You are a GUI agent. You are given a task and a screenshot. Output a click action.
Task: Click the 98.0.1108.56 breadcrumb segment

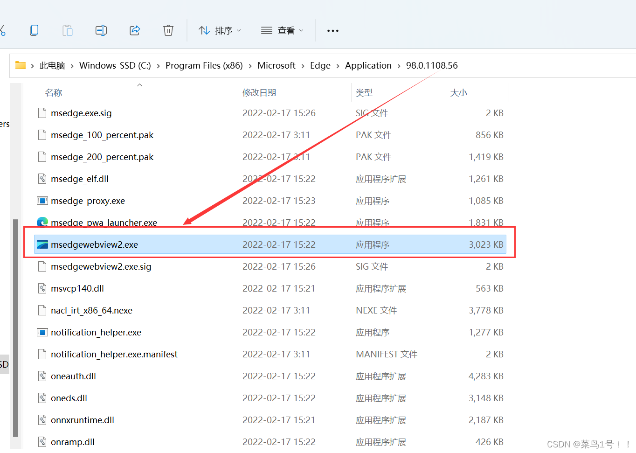point(432,65)
